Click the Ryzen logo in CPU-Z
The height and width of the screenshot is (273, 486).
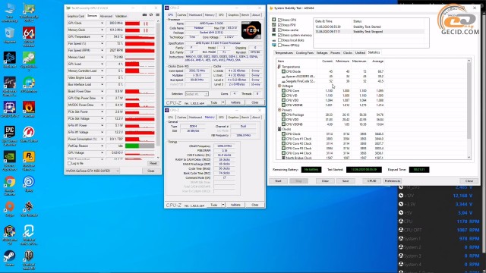coord(251,30)
